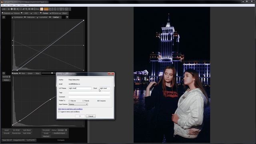256x144 pixels.
Task: Click the circular reset icon beside Master channel
Action: (x=4, y=73)
